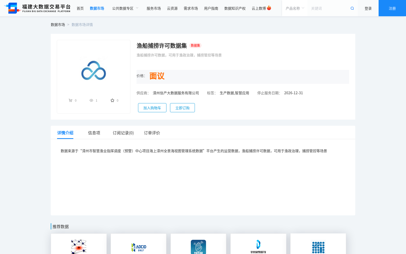Click the tags value 生产数据,智慧应用
406x254 pixels.
pyautogui.click(x=234, y=93)
